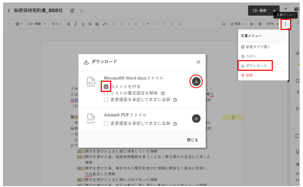Viewport: 303px width, 187px height.
Task: Click the Word docx download icon button
Action: tap(196, 81)
